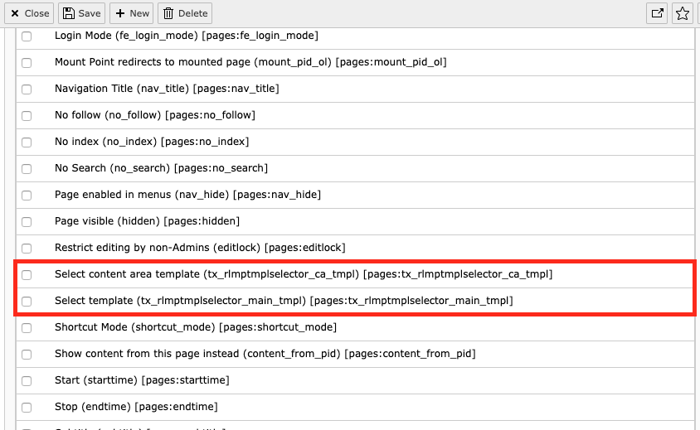The width and height of the screenshot is (700, 430).
Task: Bookmark this page with the star icon
Action: pyautogui.click(x=683, y=13)
